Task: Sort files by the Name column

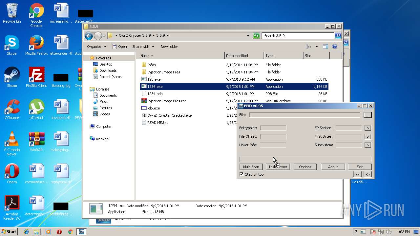Action: click(x=180, y=56)
